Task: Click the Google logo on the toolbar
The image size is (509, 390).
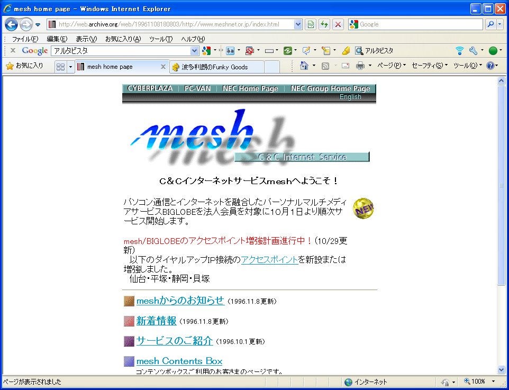Action: click(x=35, y=51)
